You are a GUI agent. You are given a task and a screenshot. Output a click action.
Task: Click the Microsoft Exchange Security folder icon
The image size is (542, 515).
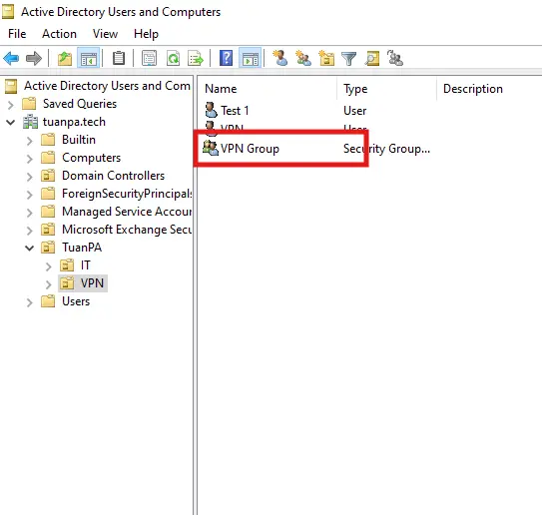coord(48,230)
